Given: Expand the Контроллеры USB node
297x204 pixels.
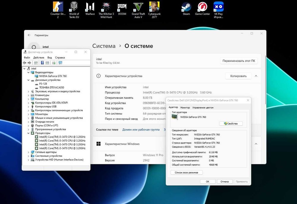Looking at the screenshot, I should click(29, 106).
